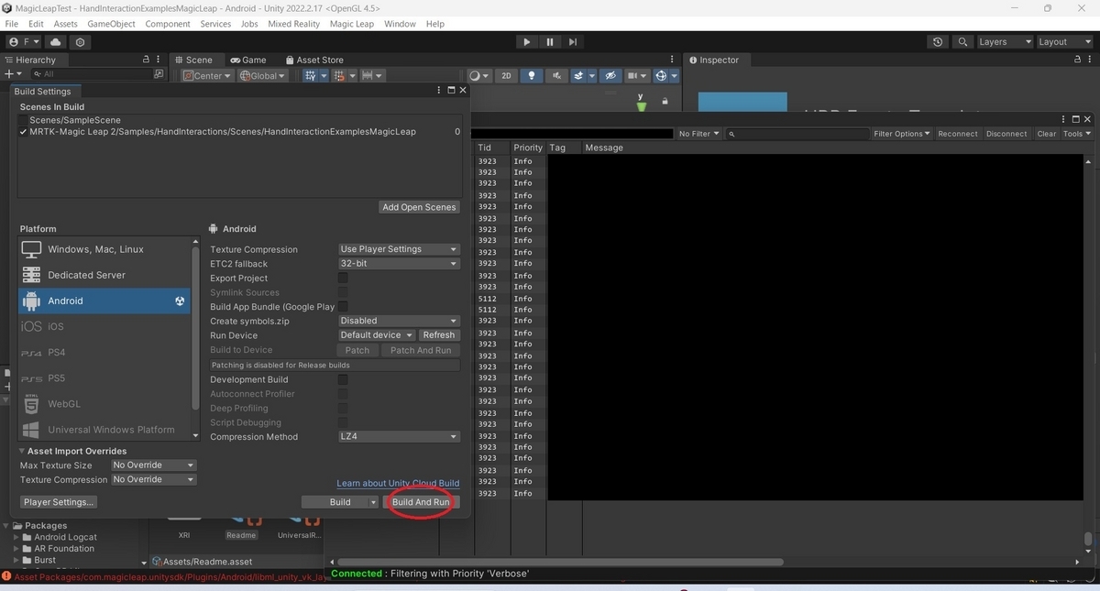The height and width of the screenshot is (591, 1100).
Task: Open Build options dropdown arrow
Action: [373, 502]
